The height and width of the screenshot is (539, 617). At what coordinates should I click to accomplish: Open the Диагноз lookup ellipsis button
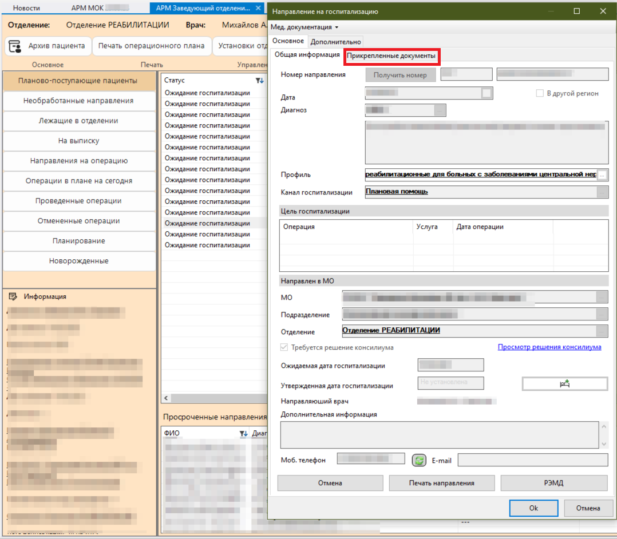coord(440,110)
